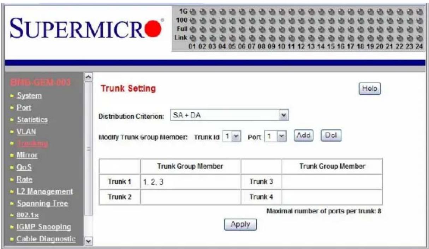Click the sidebar scroll down arrow
The width and height of the screenshot is (429, 249).
pyautogui.click(x=89, y=242)
